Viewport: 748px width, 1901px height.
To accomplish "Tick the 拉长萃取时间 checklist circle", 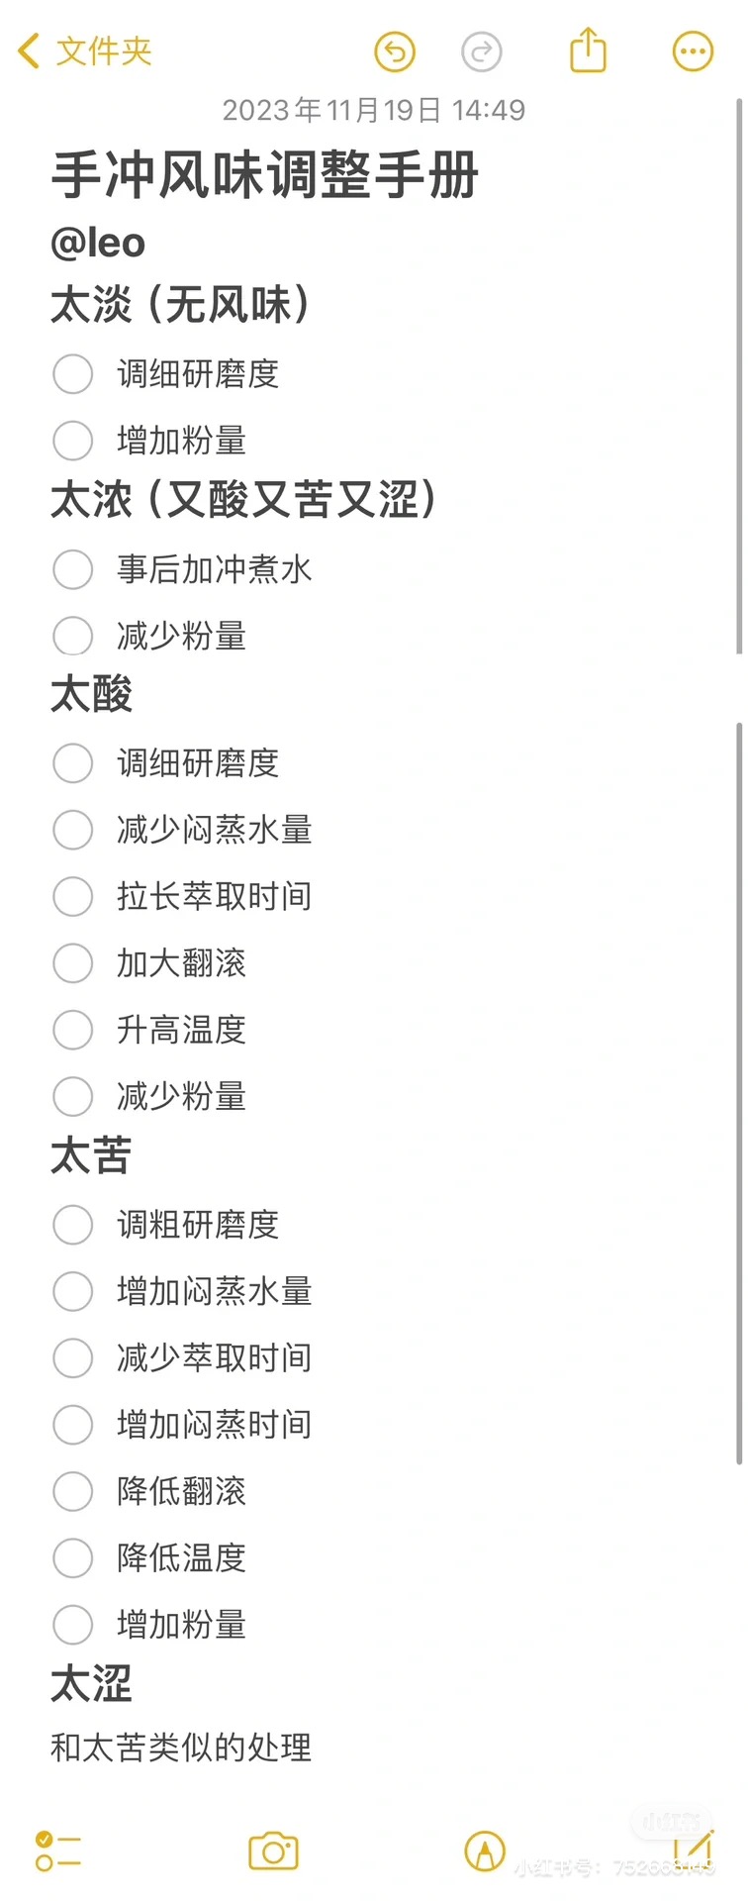I will 73,896.
